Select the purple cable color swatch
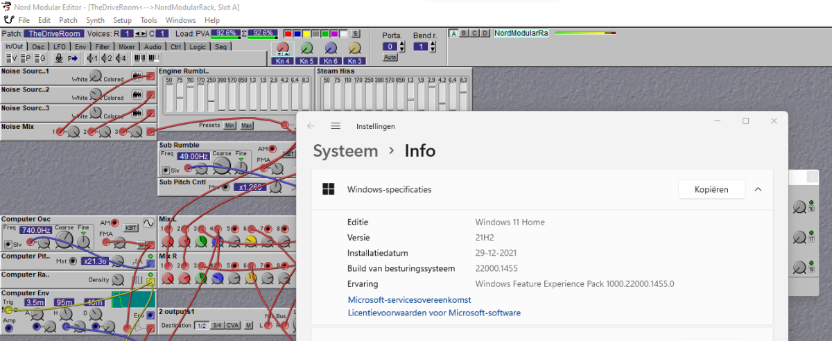Screen dimensions: 832x341 (334, 33)
